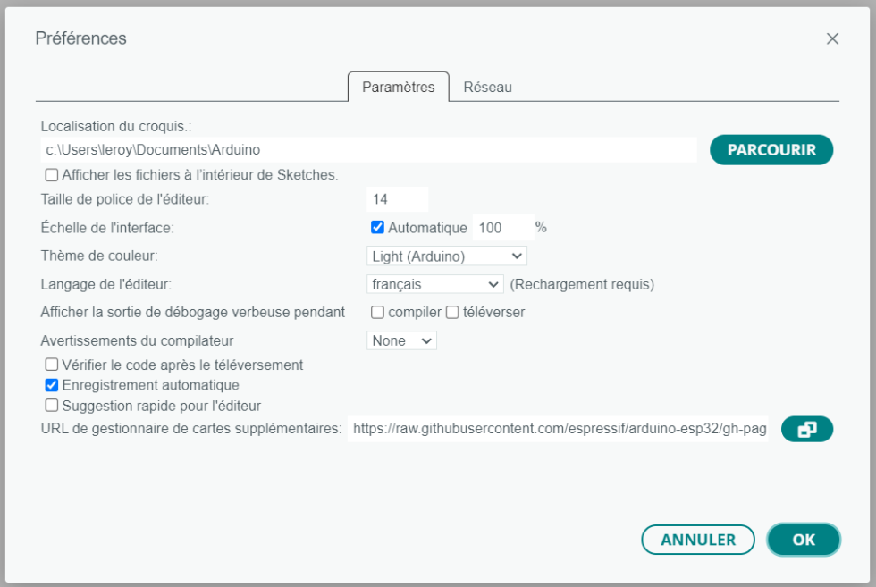Enable 'Suggestion rapide pour l'éditeur'
The width and height of the screenshot is (876, 587).
tap(52, 406)
